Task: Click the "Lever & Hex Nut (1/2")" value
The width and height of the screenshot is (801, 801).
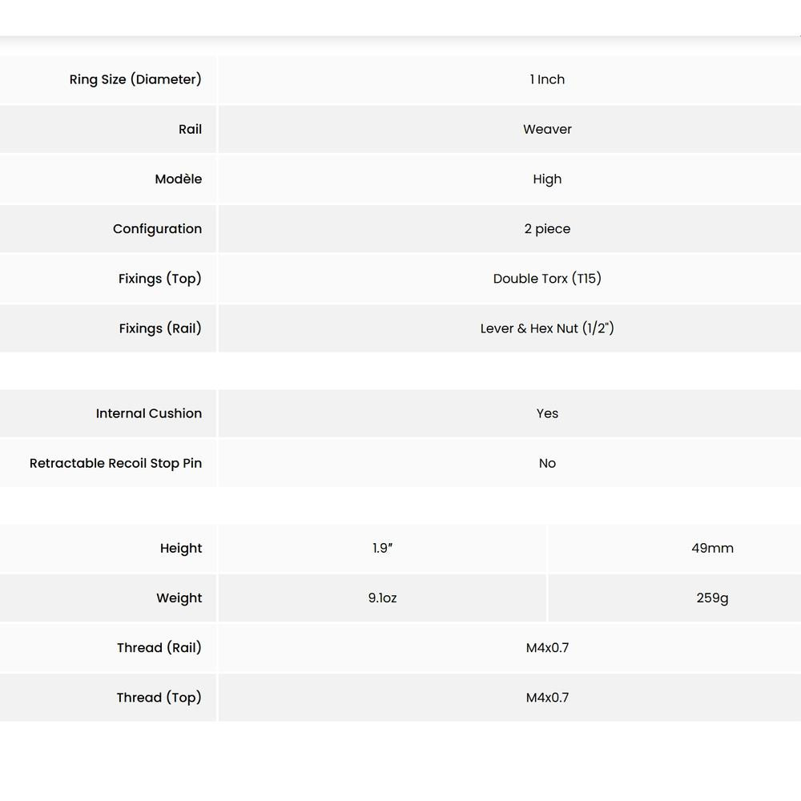Action: pyautogui.click(x=547, y=328)
